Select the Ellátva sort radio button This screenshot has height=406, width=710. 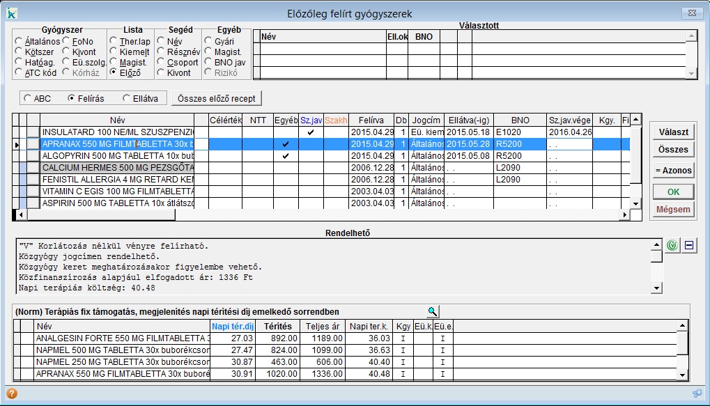[x=126, y=98]
